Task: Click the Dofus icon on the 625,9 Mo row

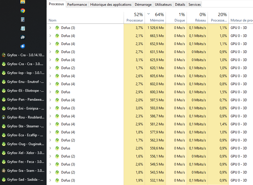Action: (57, 60)
